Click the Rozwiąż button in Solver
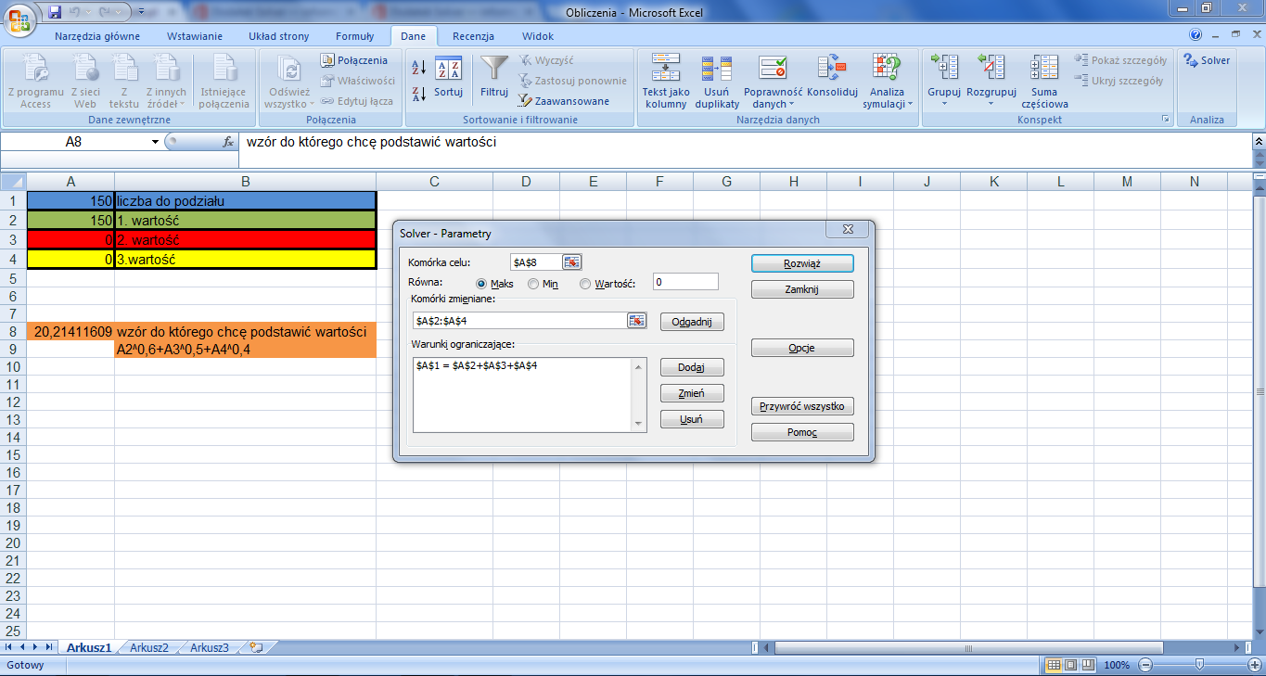1266x676 pixels. pyautogui.click(x=801, y=262)
